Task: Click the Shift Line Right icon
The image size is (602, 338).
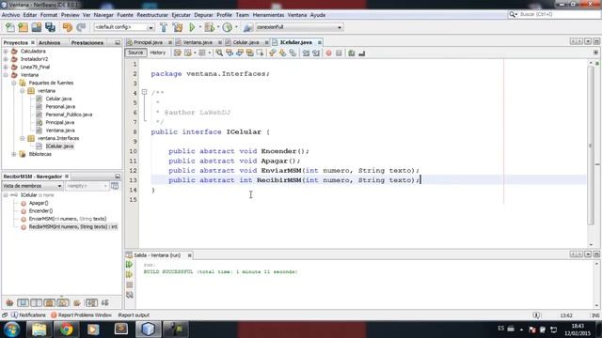Action: coord(316,53)
